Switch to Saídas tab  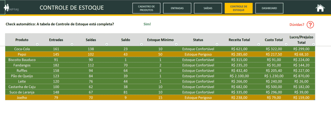[208, 8]
